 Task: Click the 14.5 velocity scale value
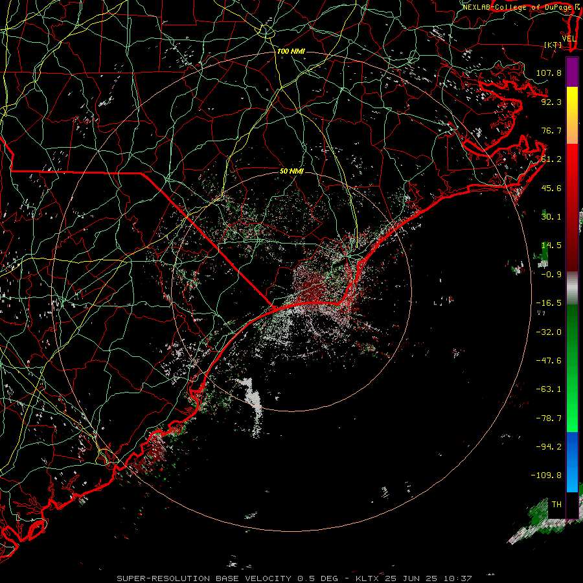tap(551, 246)
